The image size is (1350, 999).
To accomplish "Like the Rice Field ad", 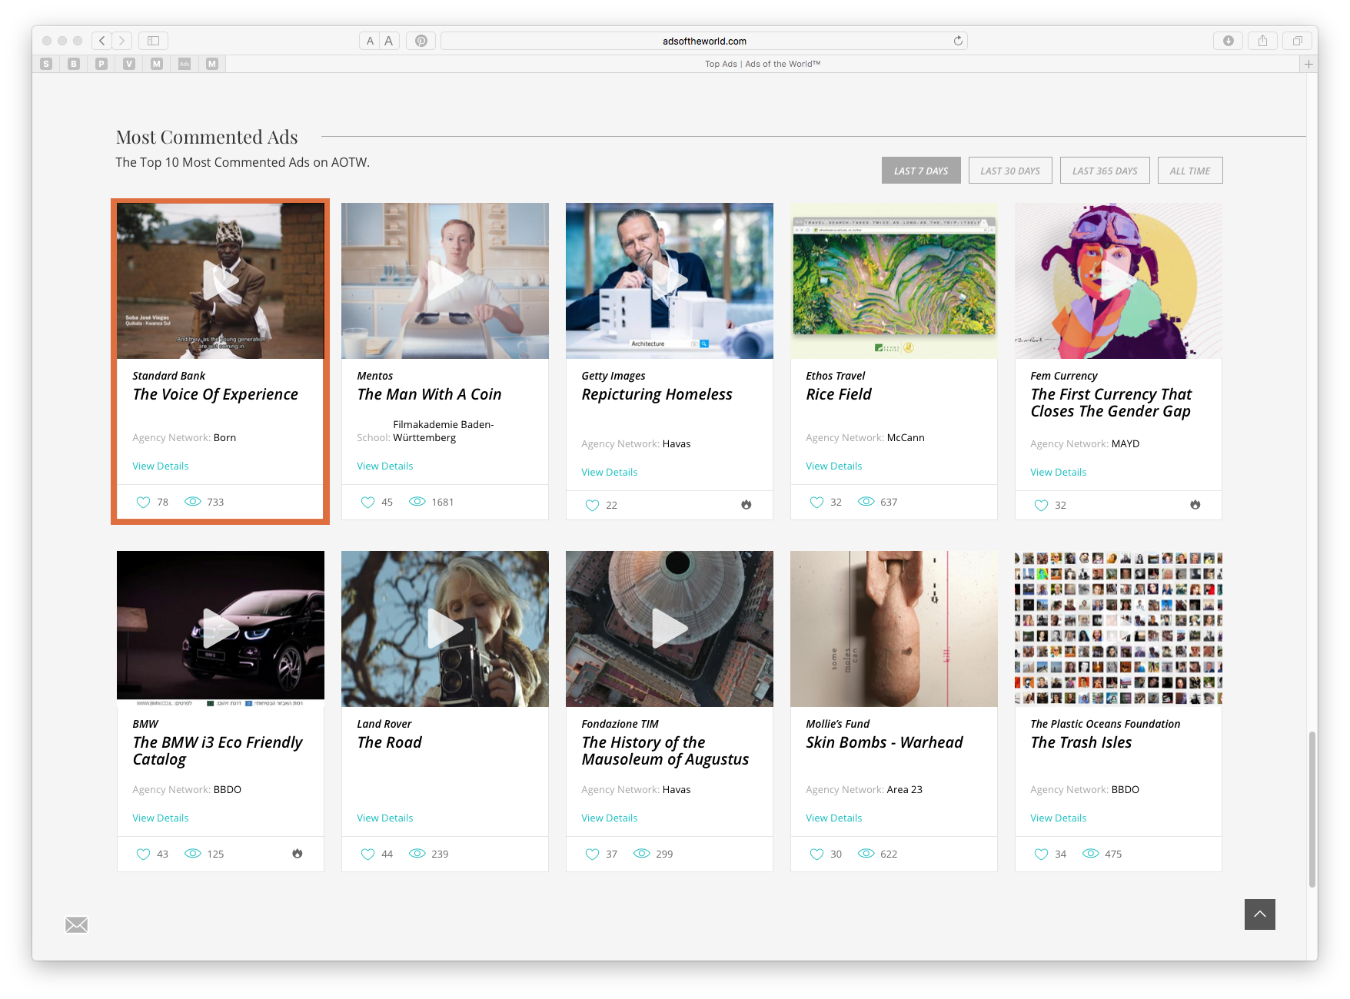I will tap(816, 502).
